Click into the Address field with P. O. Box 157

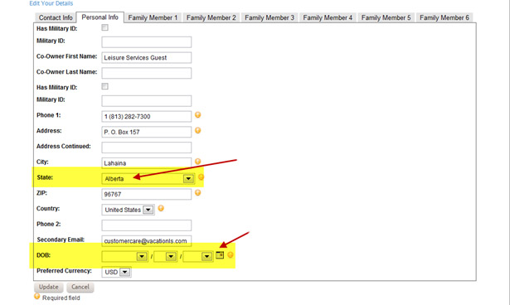146,132
